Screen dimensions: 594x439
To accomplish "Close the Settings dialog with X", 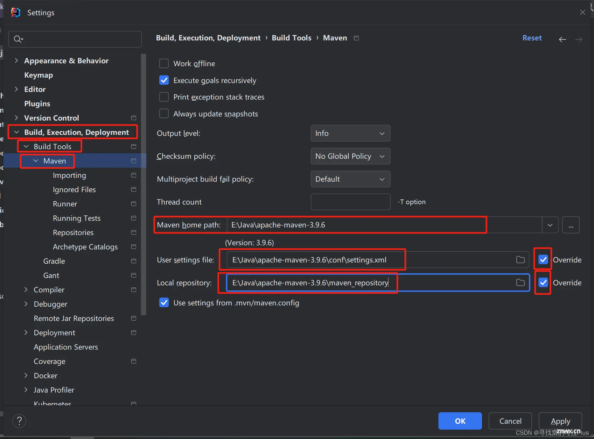I will 583,12.
